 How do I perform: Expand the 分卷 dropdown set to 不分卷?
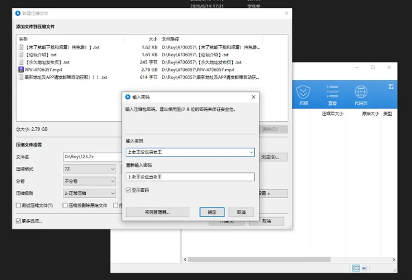[x=89, y=181]
